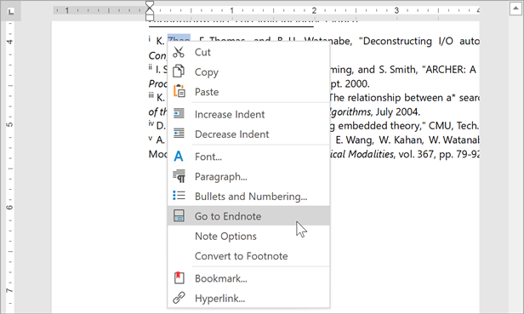Click the blue Font letter A icon
The image size is (524, 314).
pyautogui.click(x=179, y=157)
